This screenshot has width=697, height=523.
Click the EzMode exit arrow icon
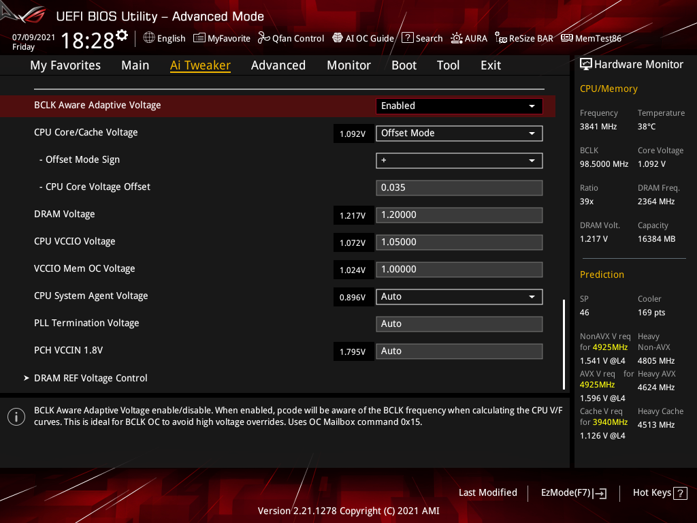click(x=600, y=493)
